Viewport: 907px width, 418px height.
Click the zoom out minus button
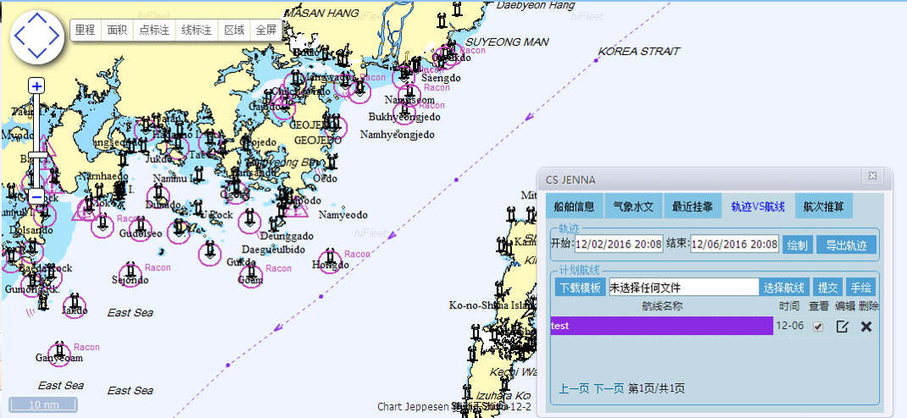[x=36, y=197]
